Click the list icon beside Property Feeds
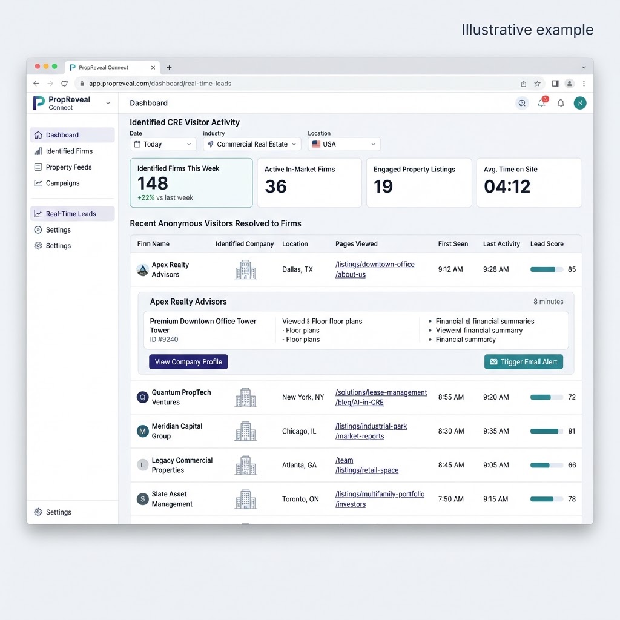This screenshot has width=620, height=620. tap(38, 167)
